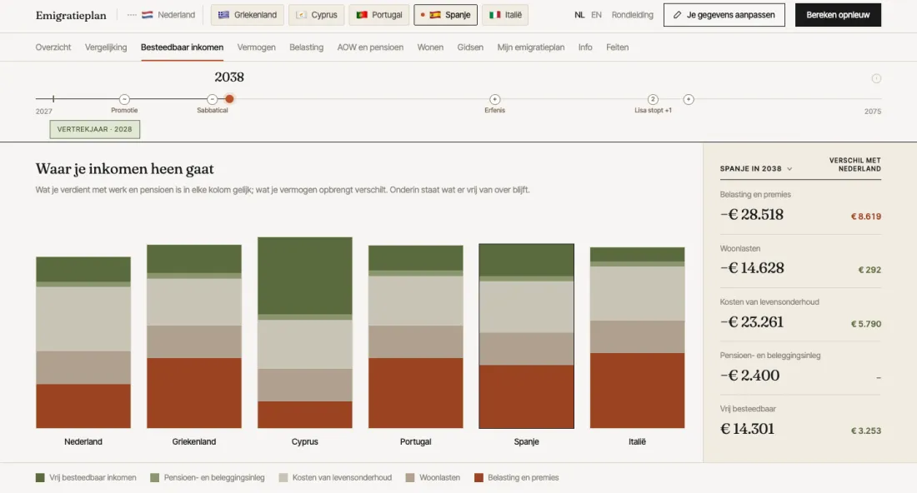Switch to the Wonen tab

430,47
